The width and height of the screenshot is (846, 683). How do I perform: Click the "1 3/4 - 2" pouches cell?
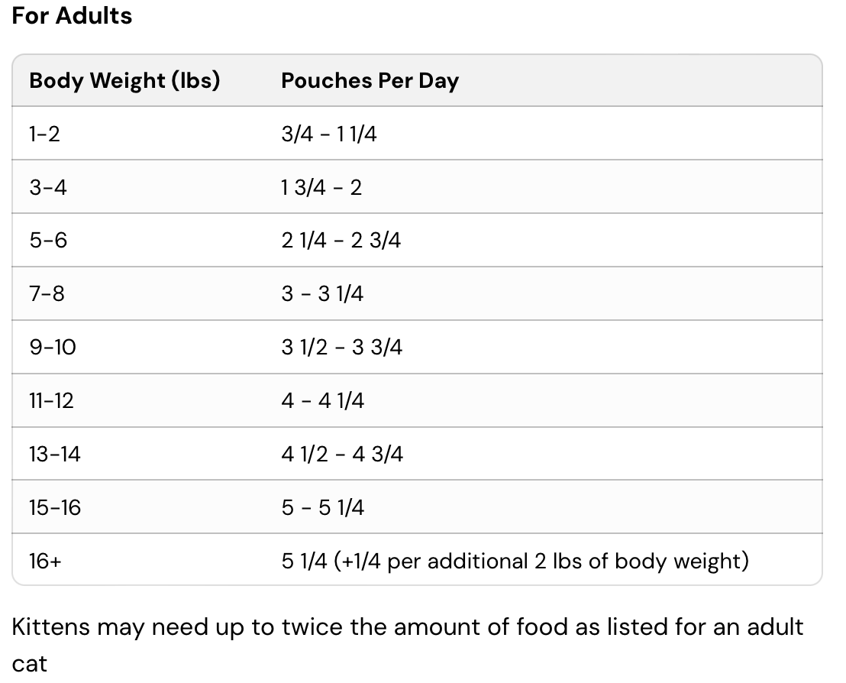321,187
